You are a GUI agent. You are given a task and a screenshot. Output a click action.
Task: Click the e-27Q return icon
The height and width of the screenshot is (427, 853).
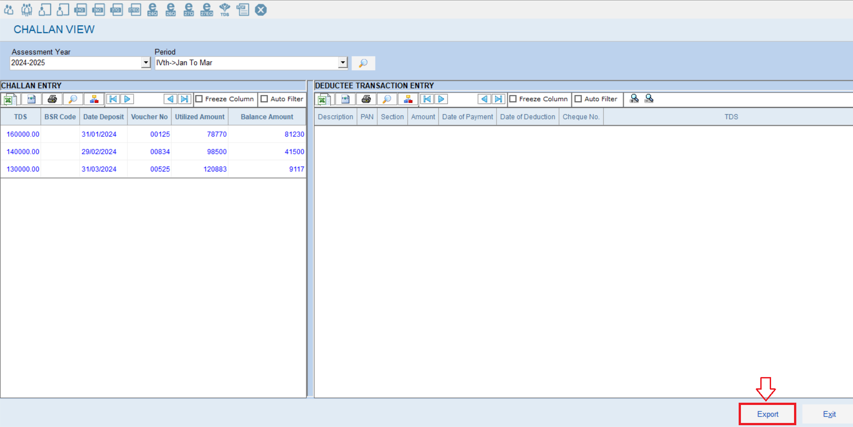click(x=189, y=9)
